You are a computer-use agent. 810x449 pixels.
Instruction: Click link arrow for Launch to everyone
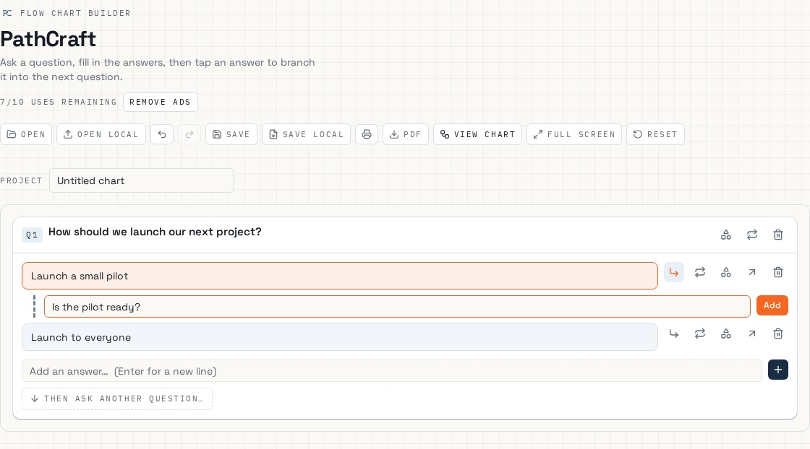752,334
